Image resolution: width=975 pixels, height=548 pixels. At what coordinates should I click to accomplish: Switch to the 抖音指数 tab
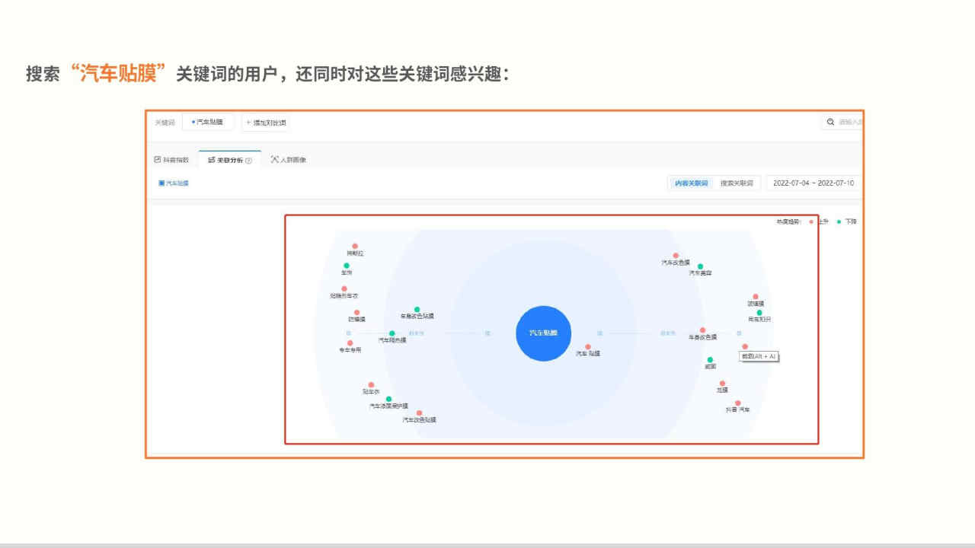tap(171, 160)
